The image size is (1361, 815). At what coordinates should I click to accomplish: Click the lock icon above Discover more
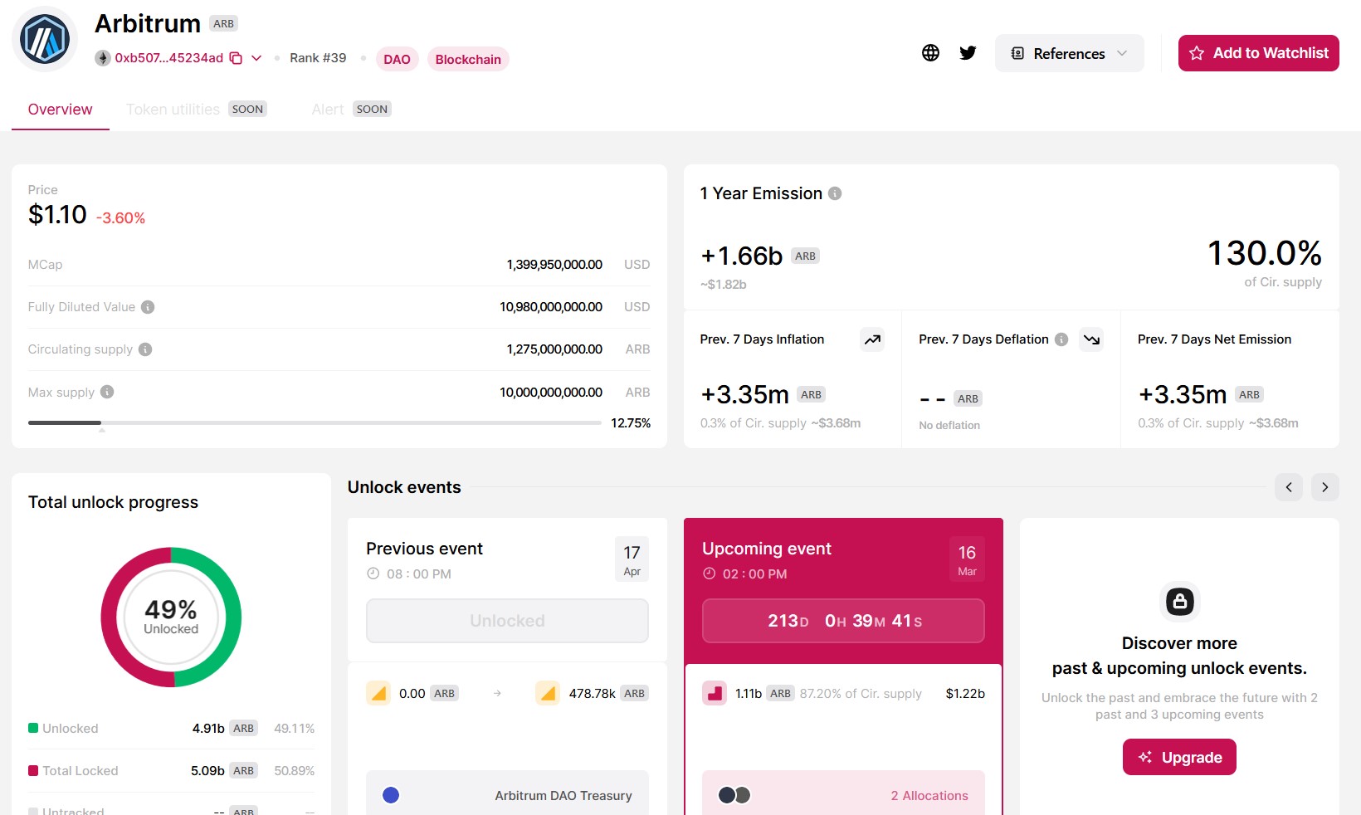coord(1179,601)
